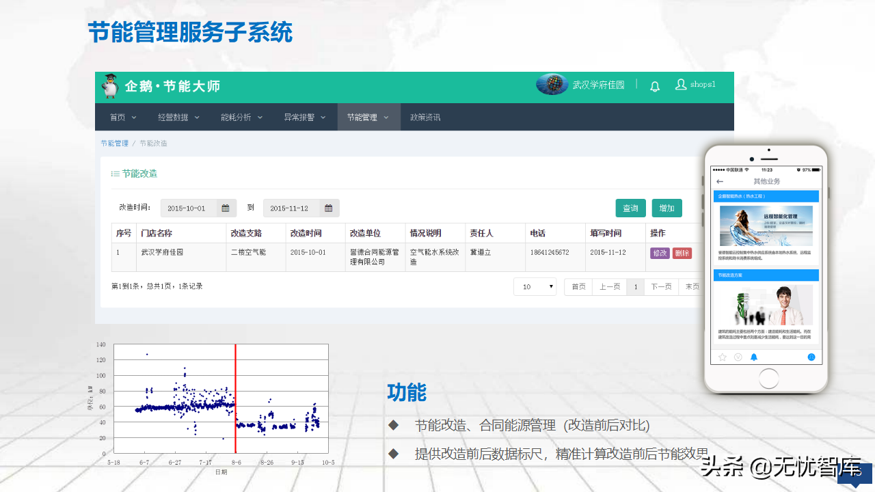
Task: Click the 查询 search button
Action: (x=630, y=208)
